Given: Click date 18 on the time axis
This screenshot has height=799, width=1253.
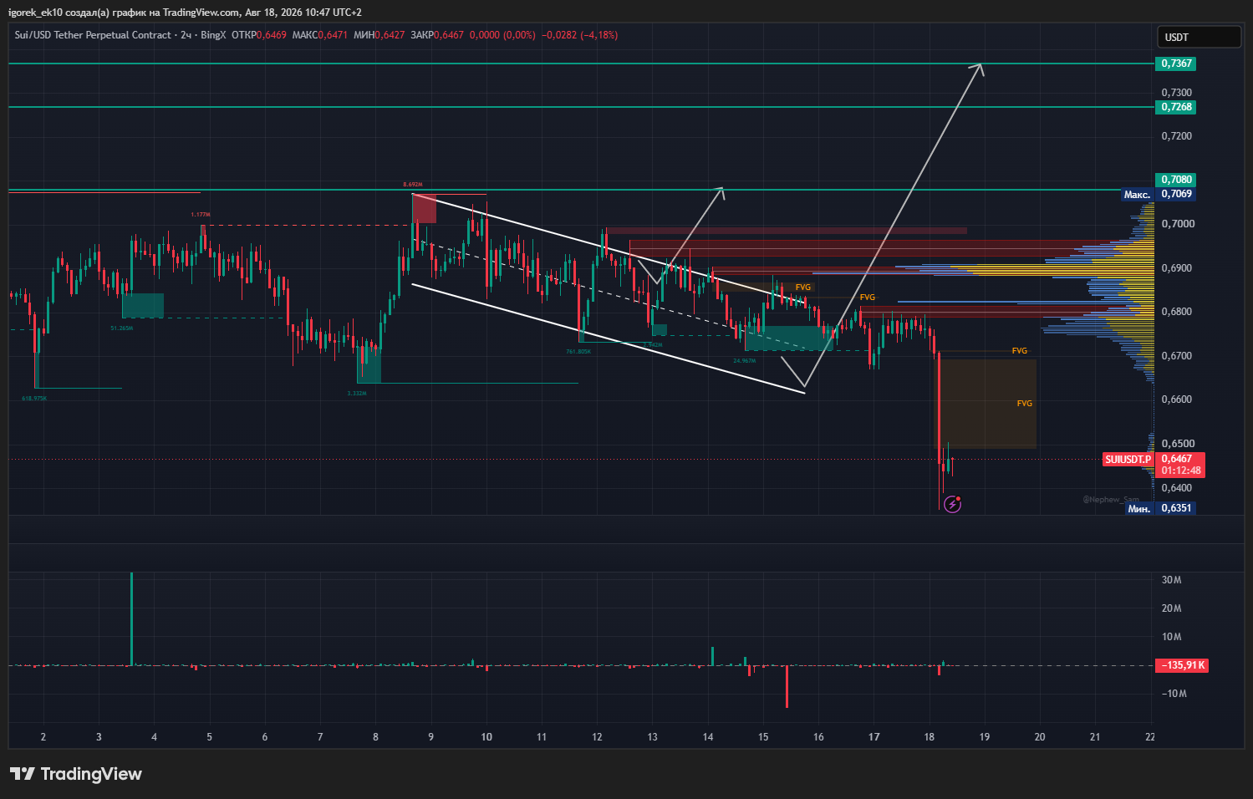Looking at the screenshot, I should click(930, 737).
